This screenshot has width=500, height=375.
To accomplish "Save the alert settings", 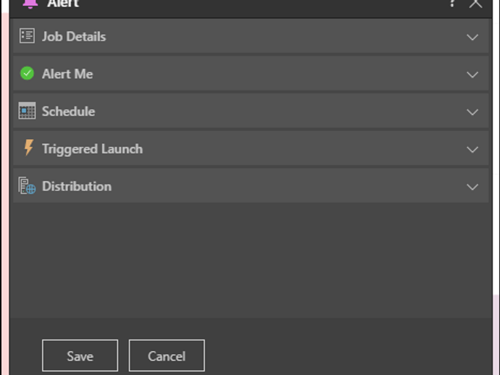I will (x=80, y=355).
